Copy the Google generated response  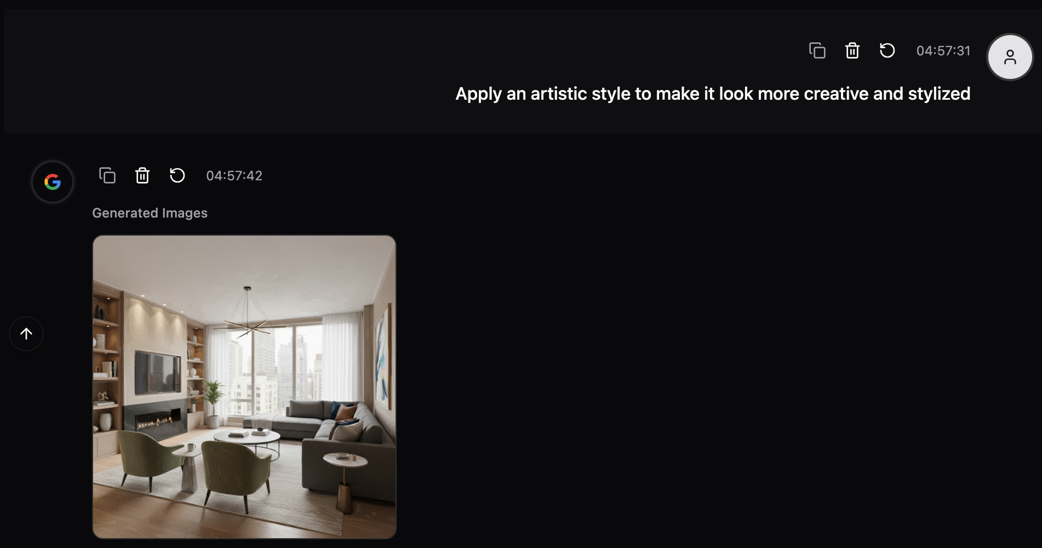point(107,175)
